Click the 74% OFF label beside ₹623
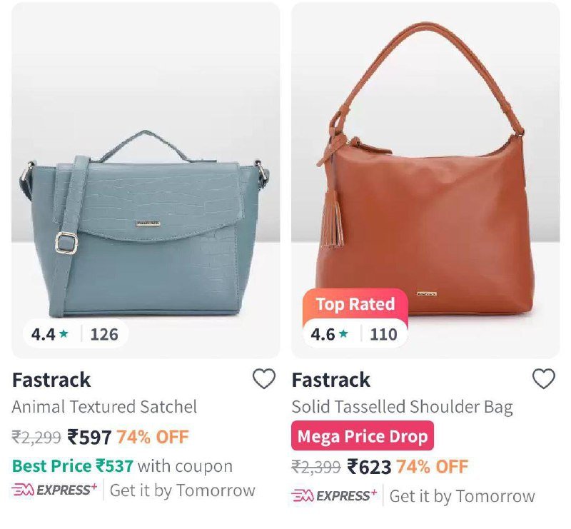 pos(432,466)
